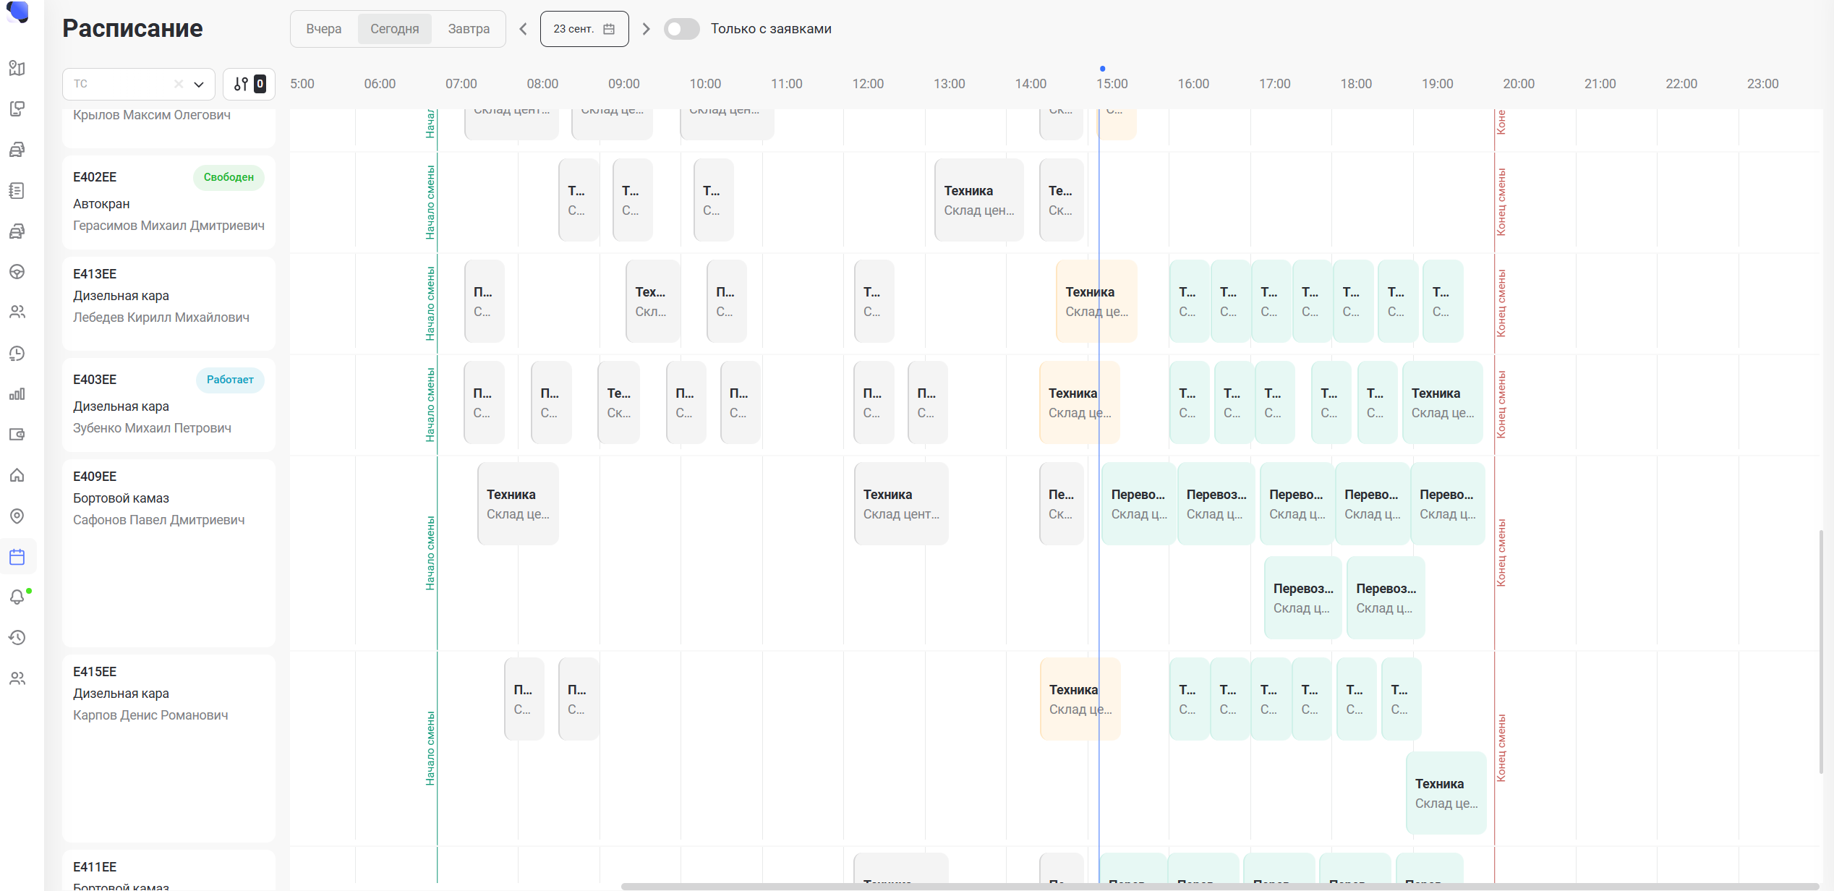This screenshot has height=891, width=1834.
Task: Click the blue current-time dot marker
Action: (1102, 69)
